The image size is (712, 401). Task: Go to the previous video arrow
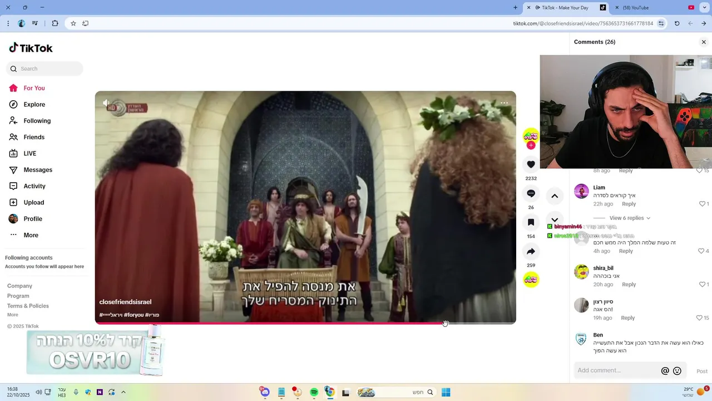coord(555,196)
